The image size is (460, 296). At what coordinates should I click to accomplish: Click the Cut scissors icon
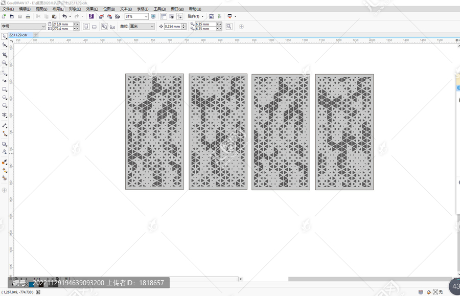coord(38,16)
